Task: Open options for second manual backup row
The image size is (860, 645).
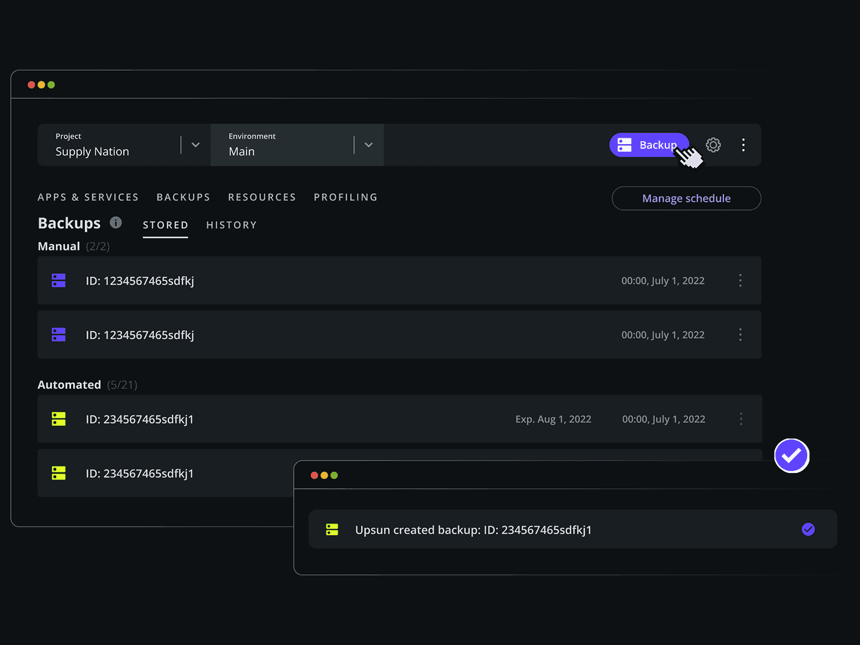Action: point(740,335)
